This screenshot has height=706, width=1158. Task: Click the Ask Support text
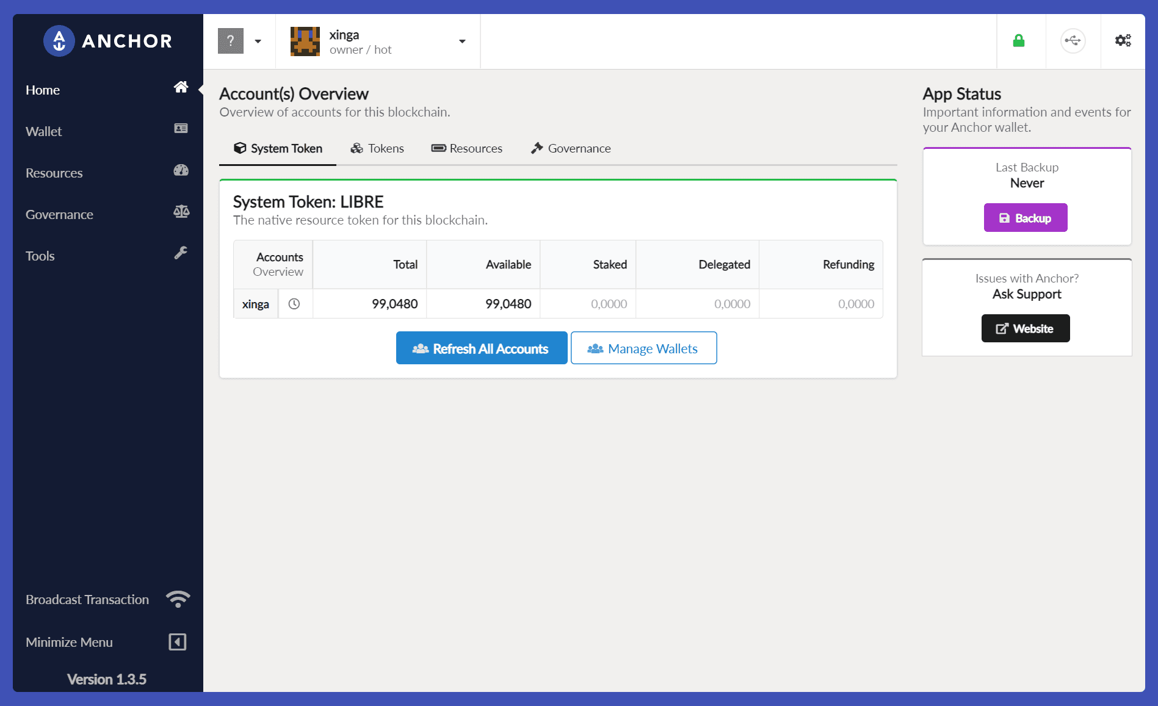click(1027, 294)
